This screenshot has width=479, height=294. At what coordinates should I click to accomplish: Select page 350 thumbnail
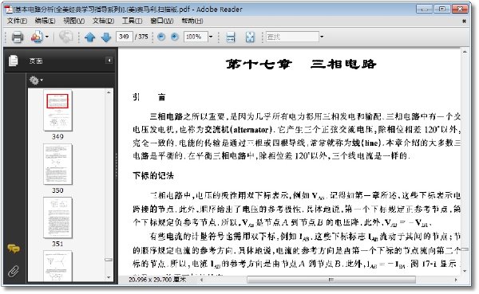coord(57,164)
